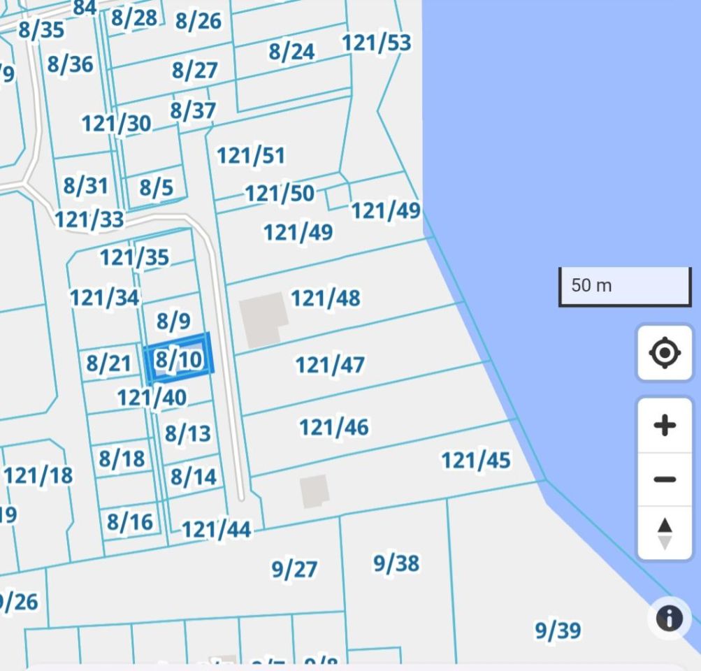The height and width of the screenshot is (671, 701).
Task: Select parcel 121/45
Action: [476, 460]
